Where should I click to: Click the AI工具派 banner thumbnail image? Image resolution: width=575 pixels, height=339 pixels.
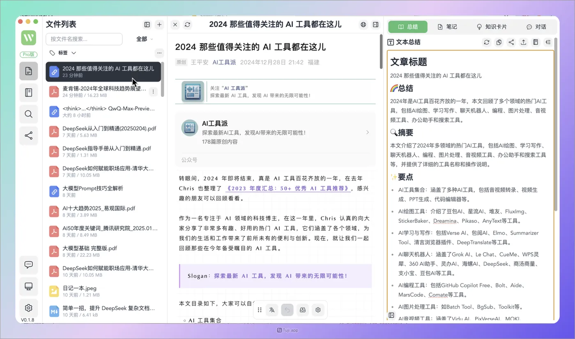tap(193, 92)
